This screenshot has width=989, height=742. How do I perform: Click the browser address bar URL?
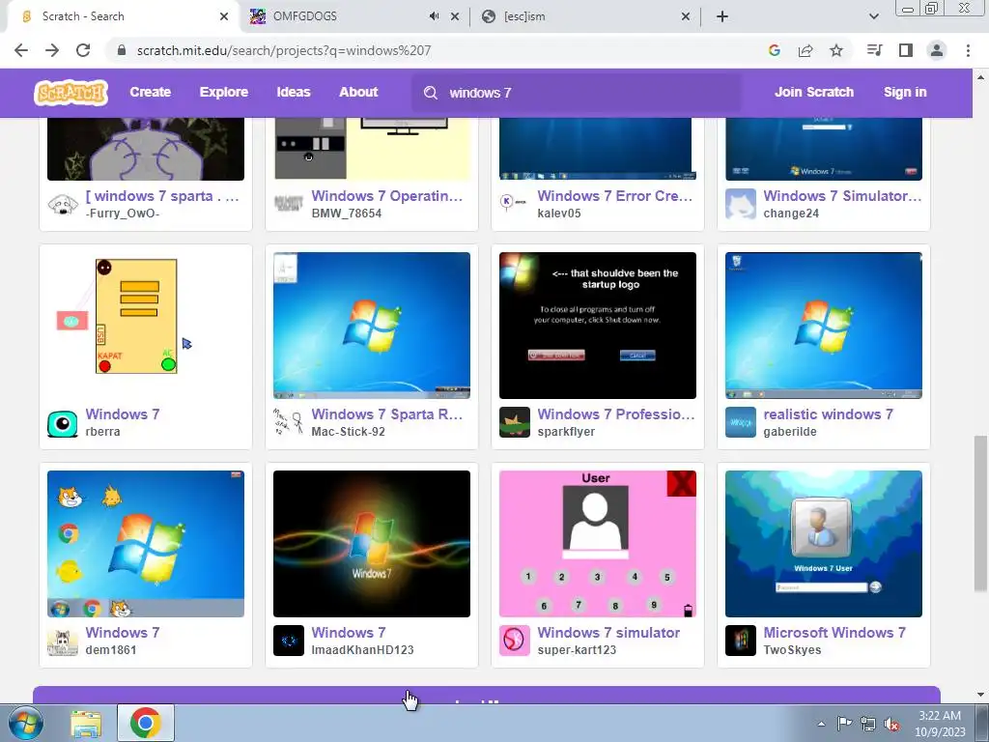tap(284, 50)
